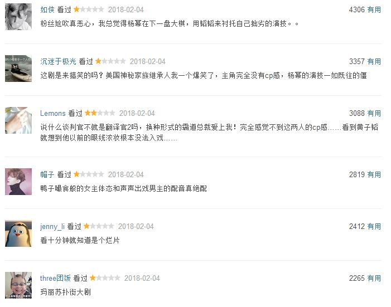The image size is (391, 307).
Task: Click 有用 next to 3088 votes
Action: tap(374, 113)
